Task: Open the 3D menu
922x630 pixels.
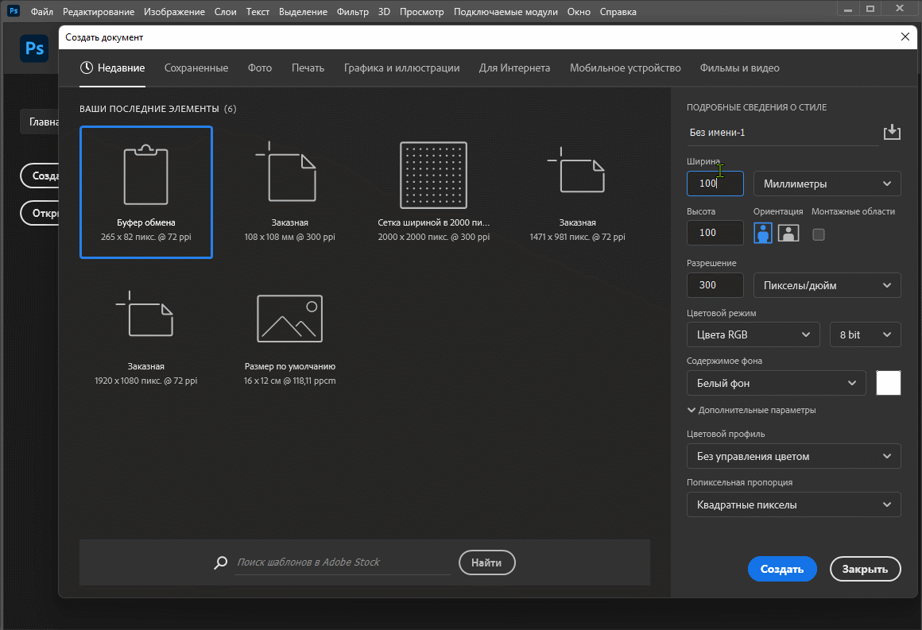Action: (384, 12)
